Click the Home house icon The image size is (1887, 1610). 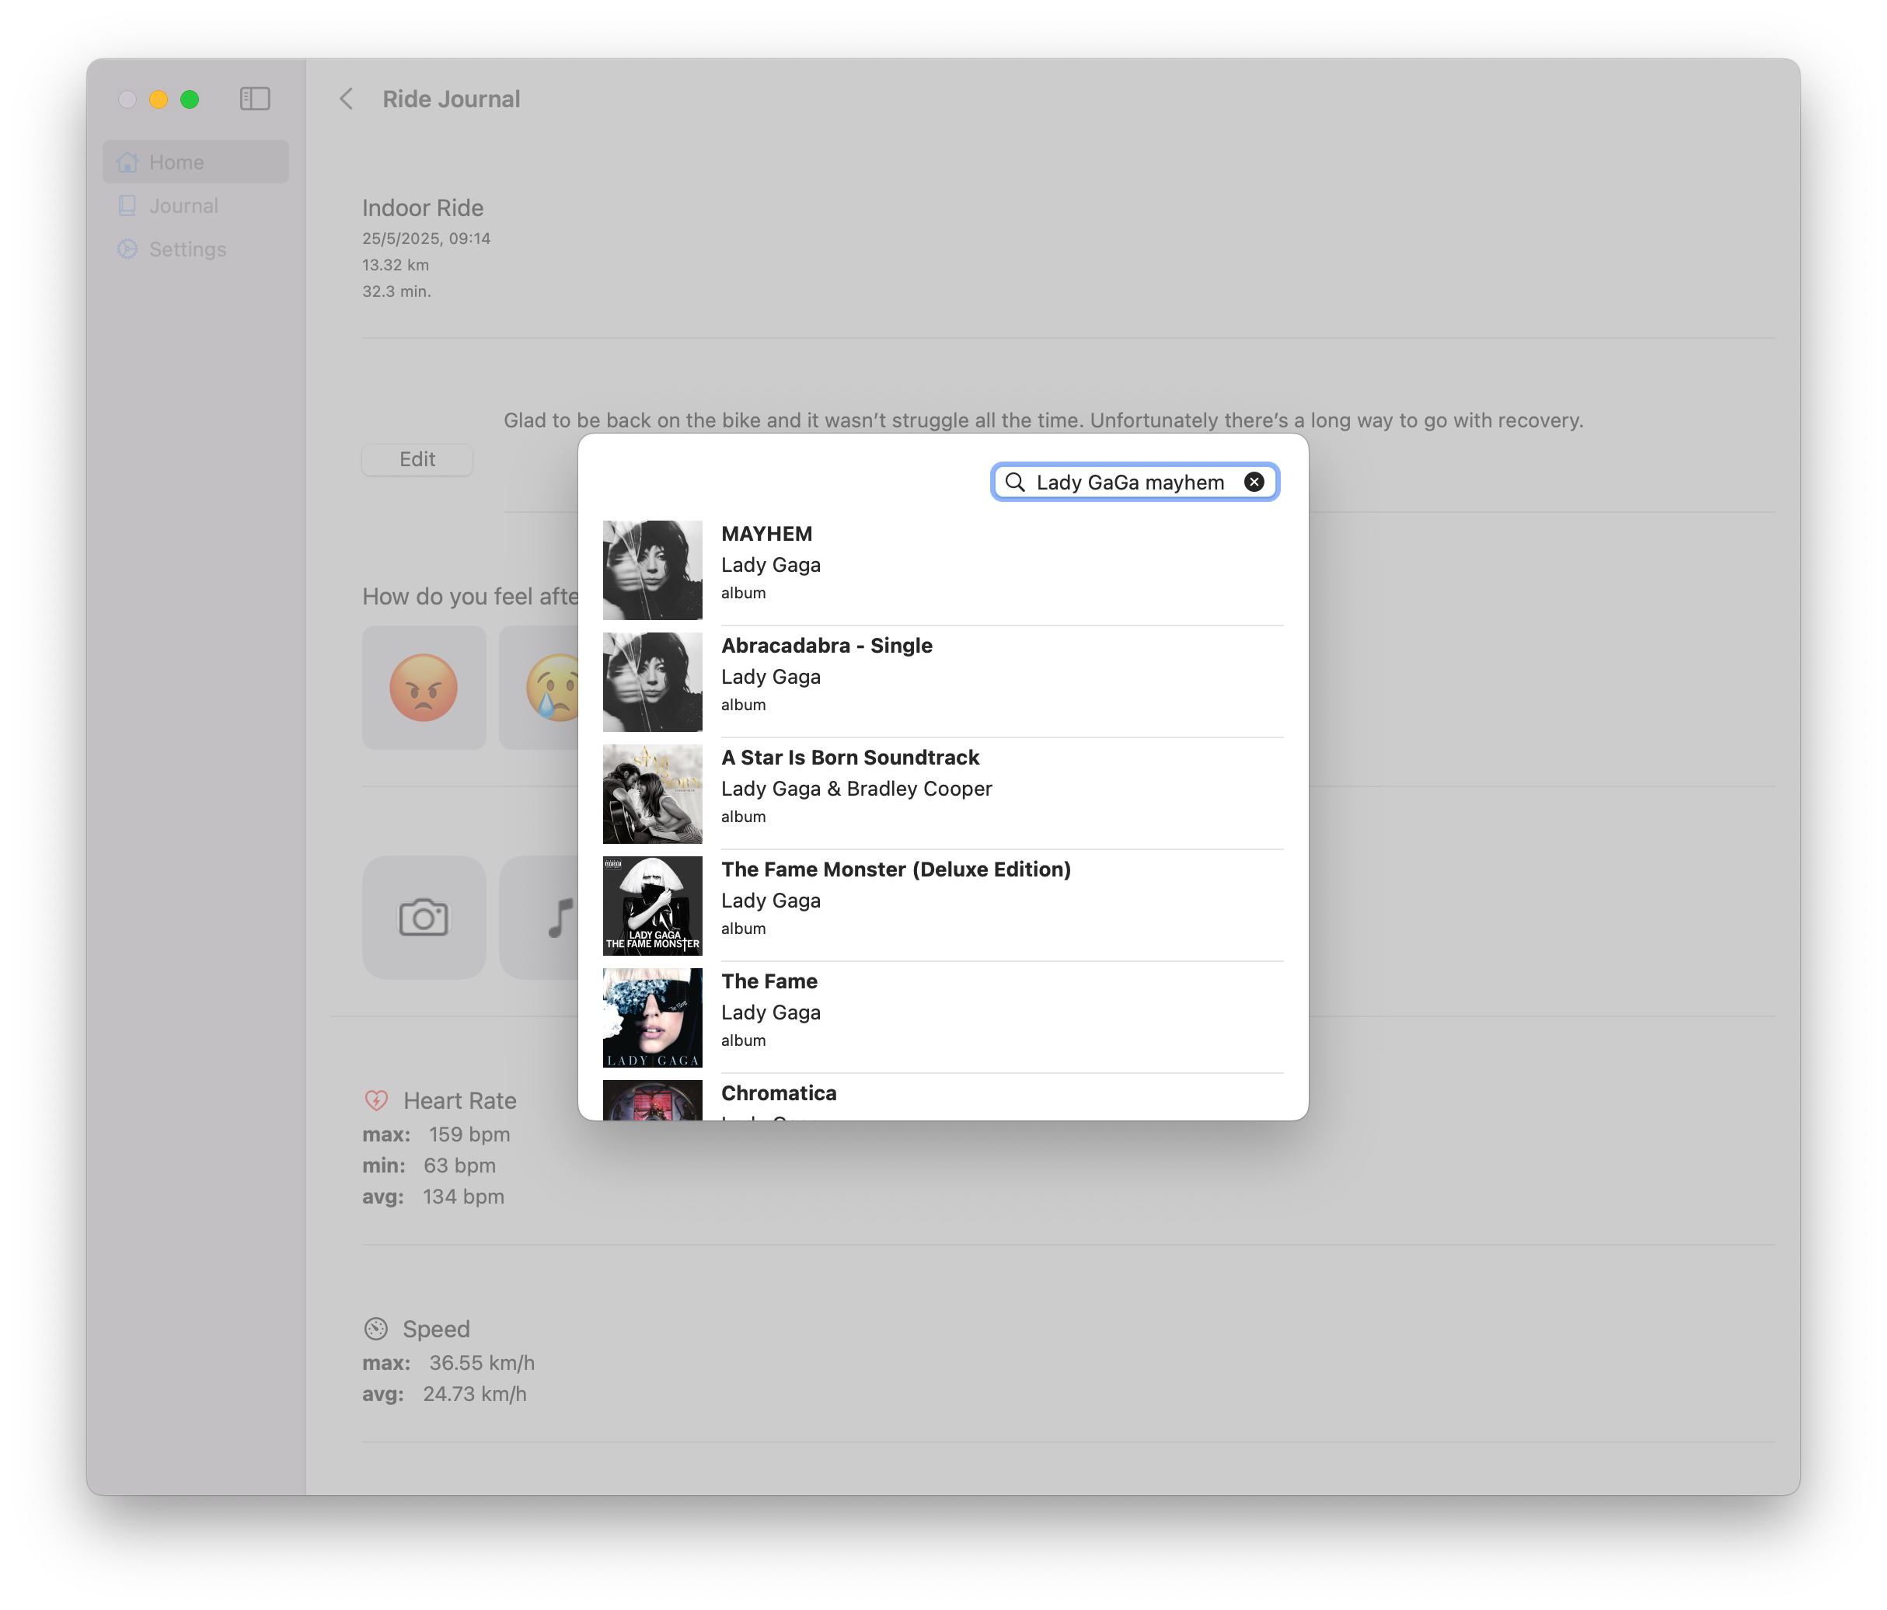127,162
